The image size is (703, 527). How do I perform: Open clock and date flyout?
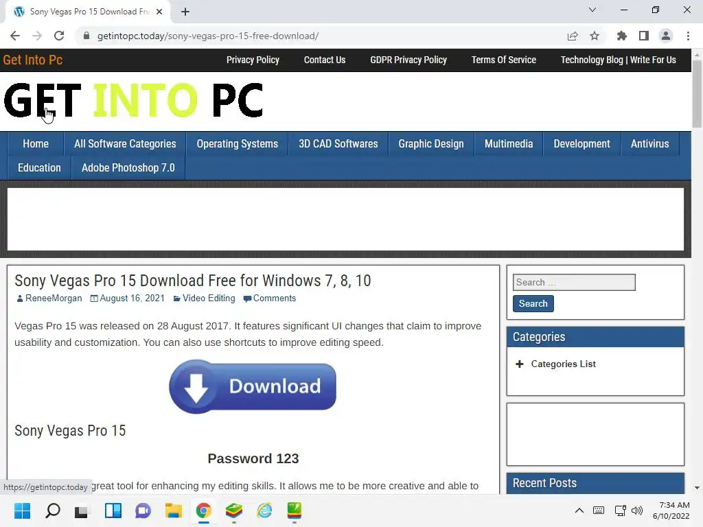pos(671,511)
